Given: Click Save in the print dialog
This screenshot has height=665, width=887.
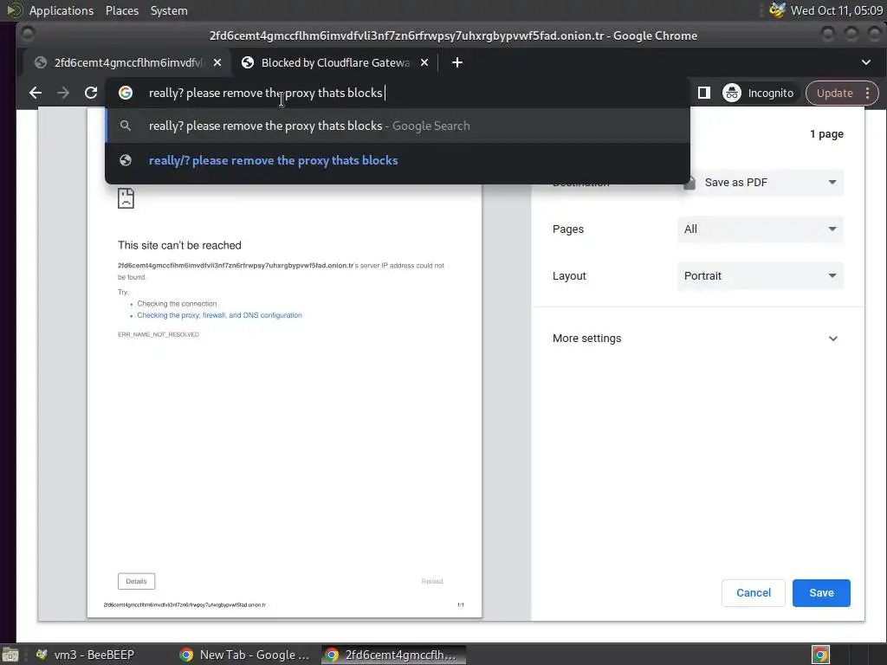Looking at the screenshot, I should pos(821,592).
